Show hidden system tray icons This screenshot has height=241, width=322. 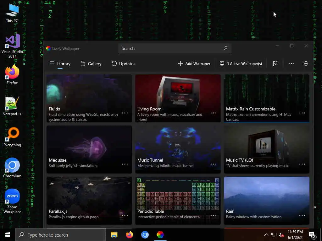pos(266,235)
